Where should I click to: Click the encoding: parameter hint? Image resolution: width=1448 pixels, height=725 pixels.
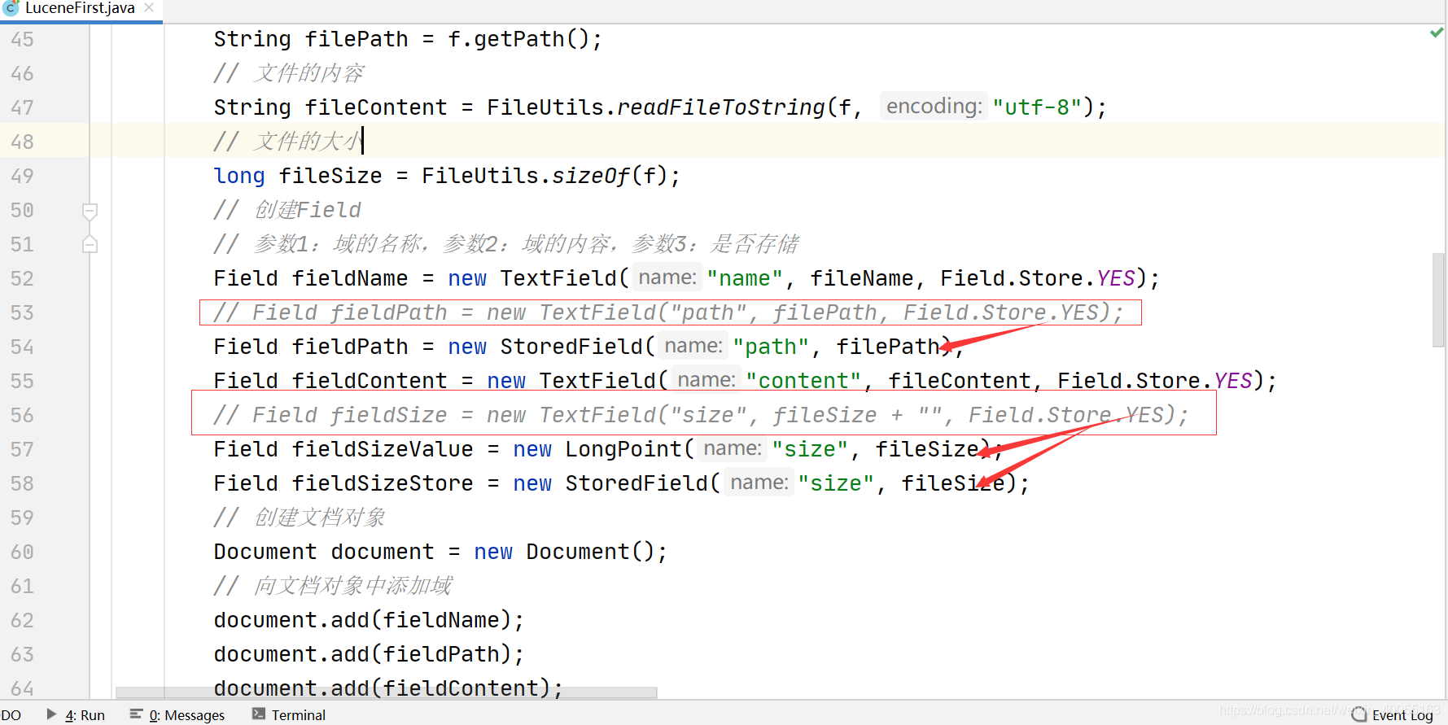[x=934, y=107]
